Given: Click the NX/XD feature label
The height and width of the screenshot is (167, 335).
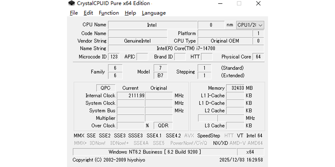Looking at the screenshot, I should [x=221, y=143].
